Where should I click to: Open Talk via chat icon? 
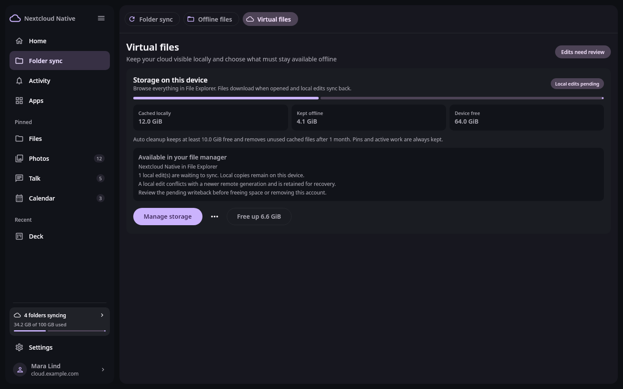(x=19, y=179)
